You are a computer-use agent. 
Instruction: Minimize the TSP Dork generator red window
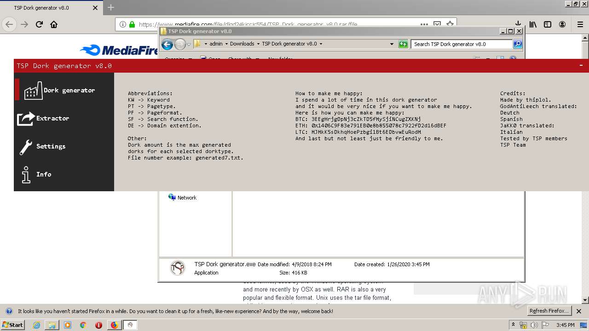point(581,66)
